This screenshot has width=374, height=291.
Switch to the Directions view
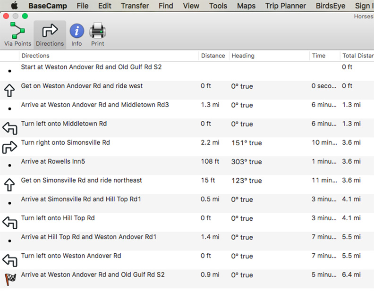(50, 35)
